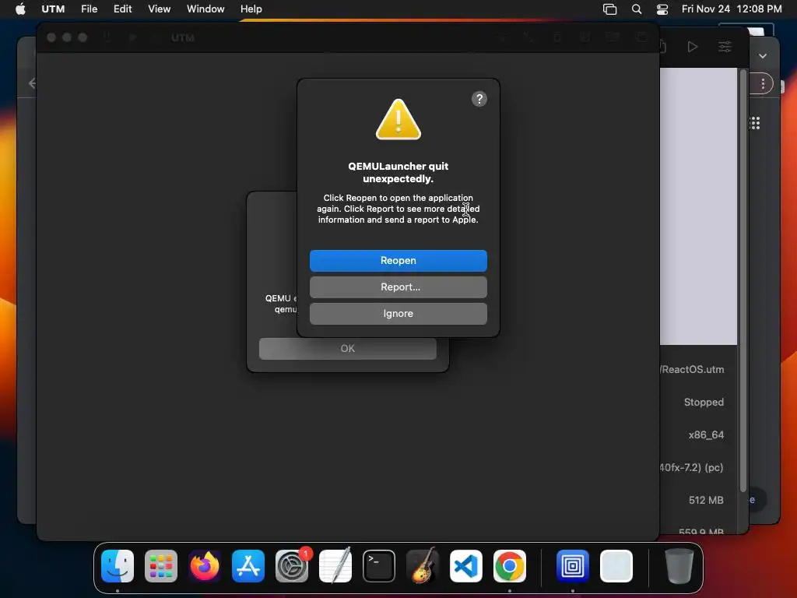Open the Help menu
Image resolution: width=797 pixels, height=598 pixels.
251,9
